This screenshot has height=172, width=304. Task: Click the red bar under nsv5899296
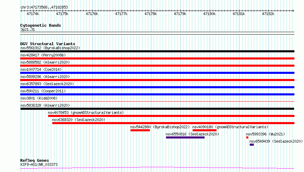point(157,80)
